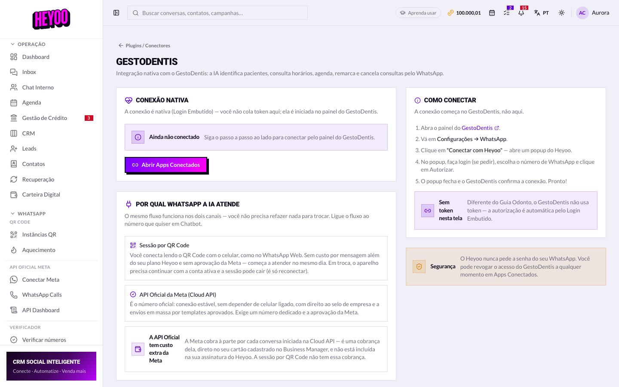Open notifications bell with badge 15

521,13
